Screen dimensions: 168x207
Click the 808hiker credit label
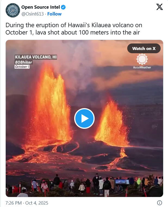[x=23, y=62]
